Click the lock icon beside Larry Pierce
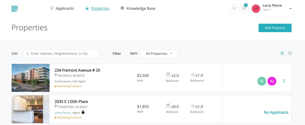 [x=83, y=112]
